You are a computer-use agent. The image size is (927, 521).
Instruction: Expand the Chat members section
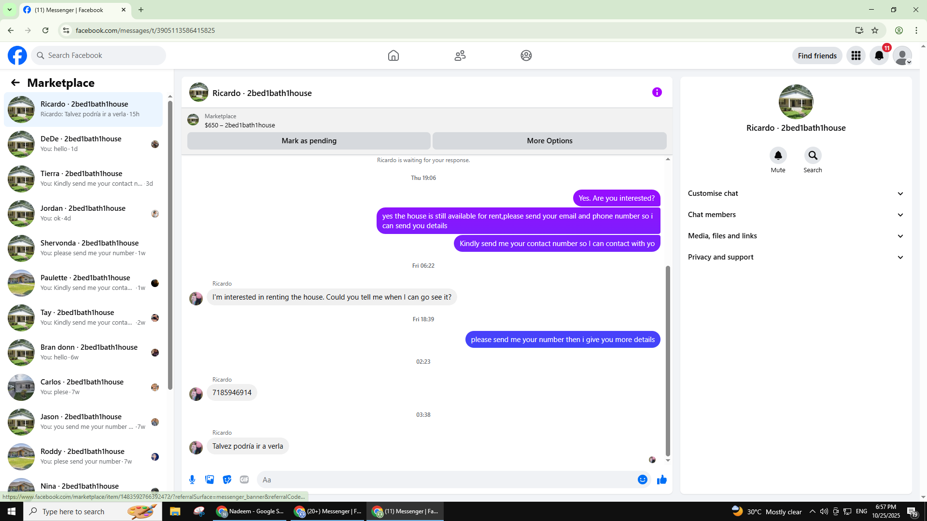pos(796,215)
